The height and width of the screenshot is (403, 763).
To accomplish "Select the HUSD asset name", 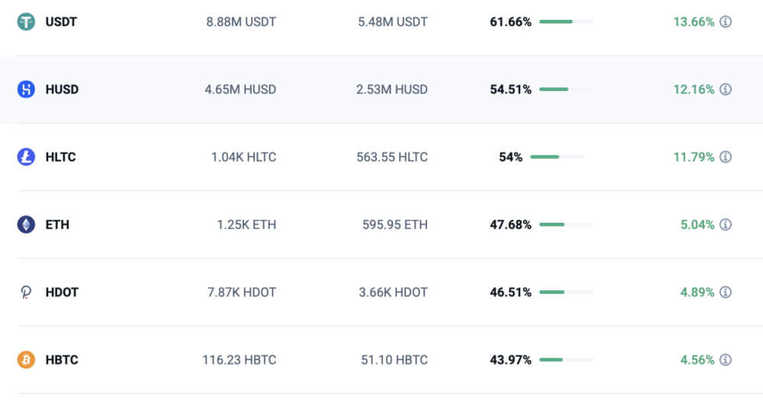I will point(62,89).
